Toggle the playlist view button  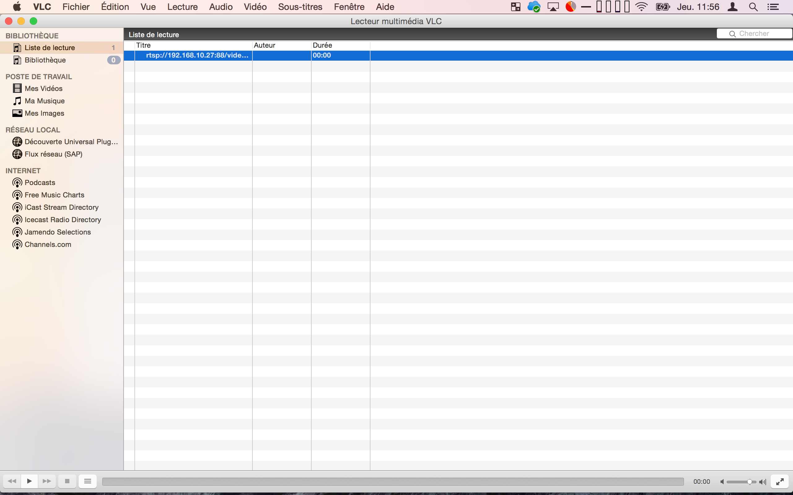[x=87, y=481]
